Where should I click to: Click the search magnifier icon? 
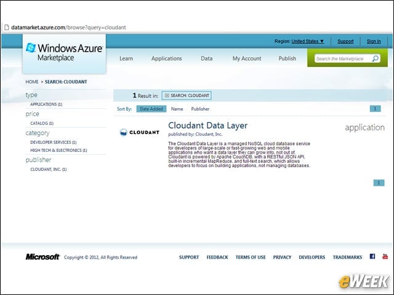tap(375, 58)
